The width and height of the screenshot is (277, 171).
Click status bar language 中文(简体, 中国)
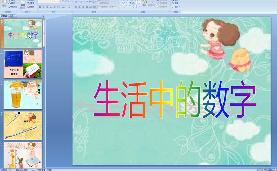tap(44, 170)
